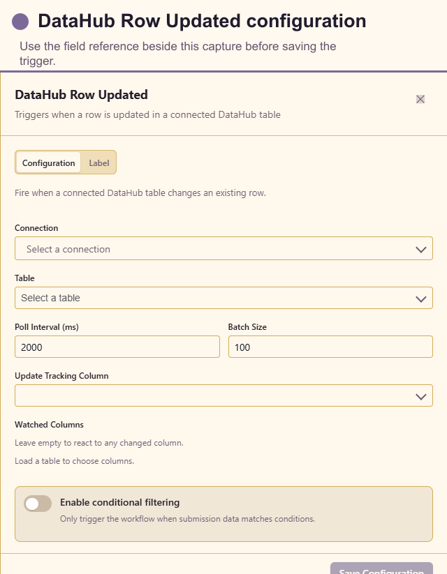Click the 'Enable conditional filtering' label text
The image size is (447, 574).
(120, 502)
